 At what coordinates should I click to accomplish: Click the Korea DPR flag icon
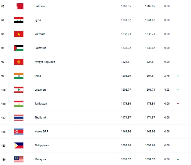(19, 132)
